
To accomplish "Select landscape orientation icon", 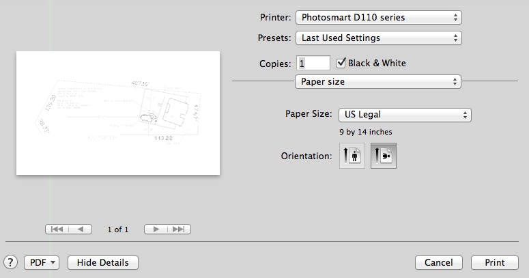I will [384, 156].
